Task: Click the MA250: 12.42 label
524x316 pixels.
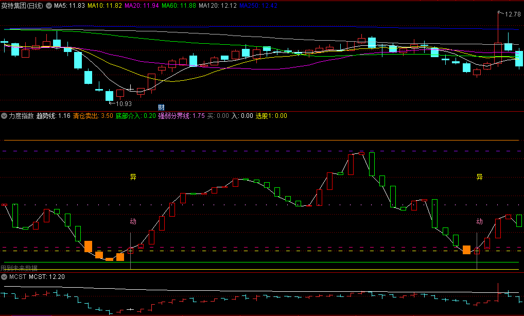Action: pos(258,6)
